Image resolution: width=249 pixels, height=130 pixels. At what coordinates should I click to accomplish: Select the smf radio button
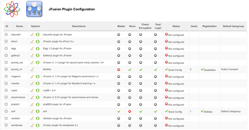point(6,111)
